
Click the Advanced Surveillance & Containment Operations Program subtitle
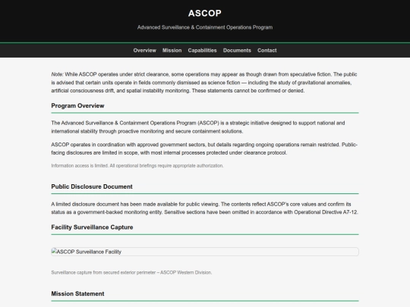[x=205, y=27]
